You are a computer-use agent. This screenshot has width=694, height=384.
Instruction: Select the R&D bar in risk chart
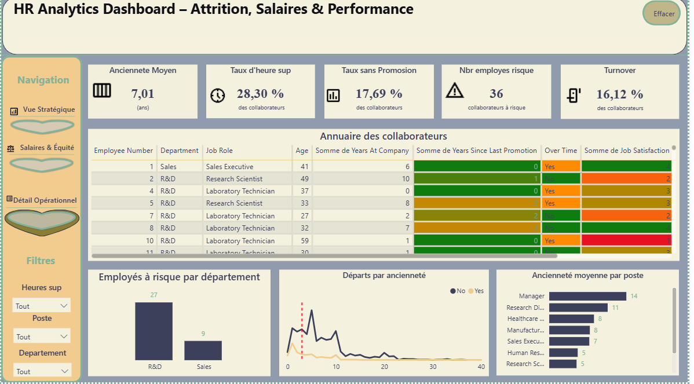[154, 331]
